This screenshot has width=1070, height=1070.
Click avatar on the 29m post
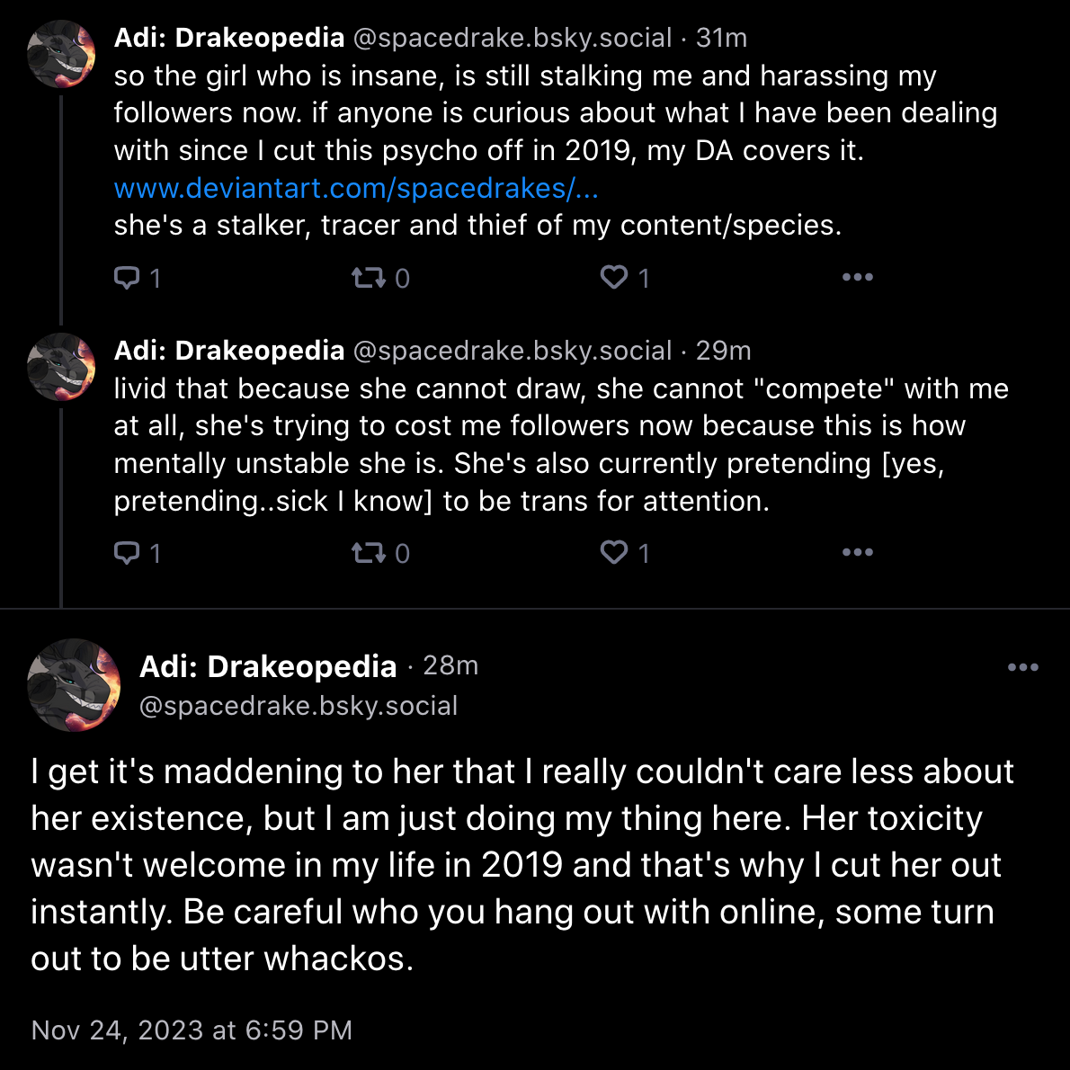click(x=61, y=367)
